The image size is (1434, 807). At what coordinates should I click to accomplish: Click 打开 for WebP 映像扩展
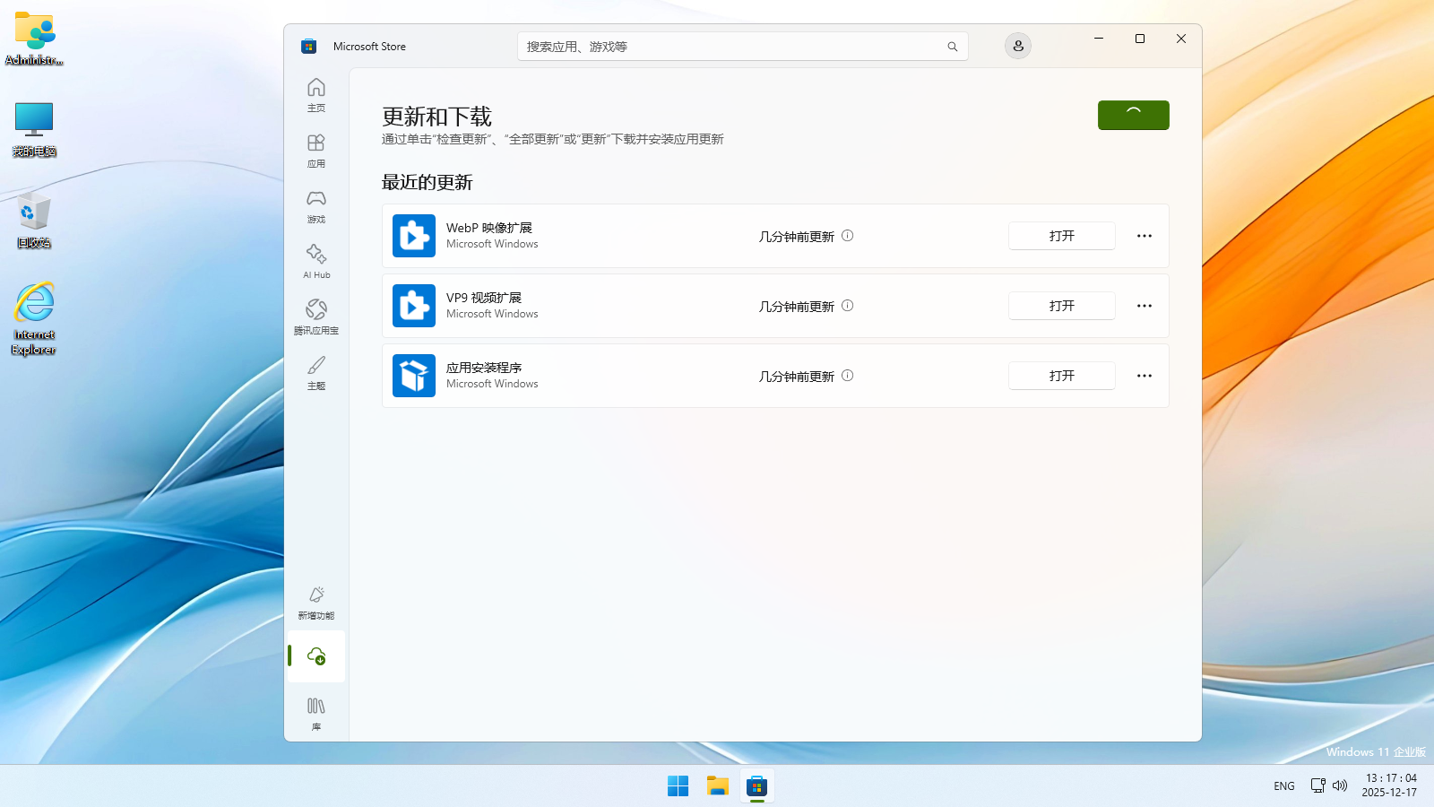coord(1062,236)
